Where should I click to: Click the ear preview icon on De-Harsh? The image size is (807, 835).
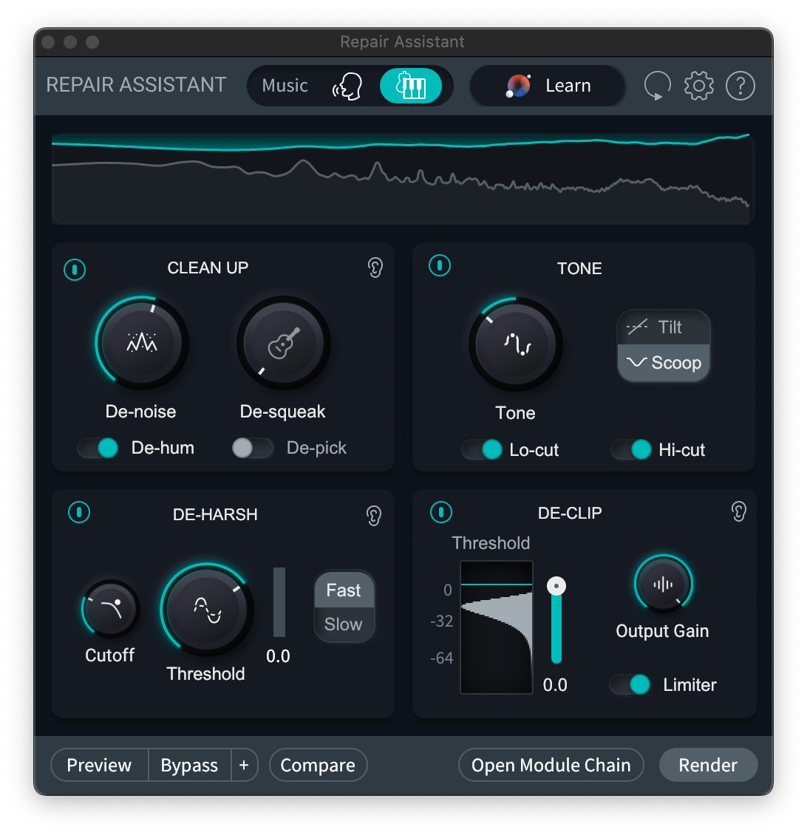point(373,515)
